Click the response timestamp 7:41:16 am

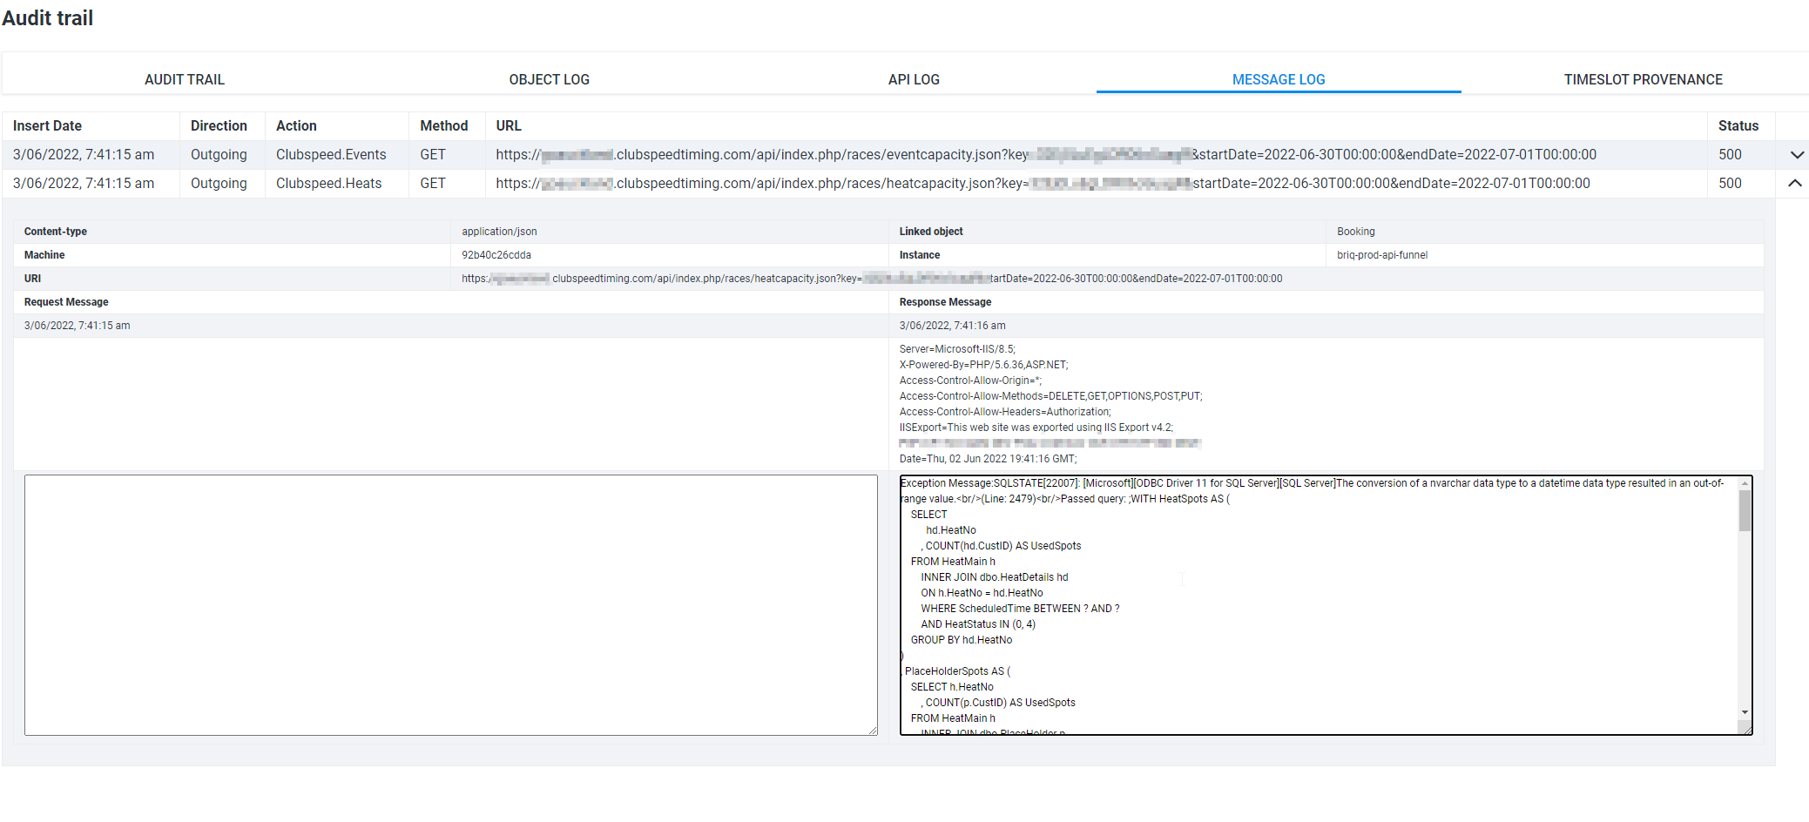coord(952,326)
